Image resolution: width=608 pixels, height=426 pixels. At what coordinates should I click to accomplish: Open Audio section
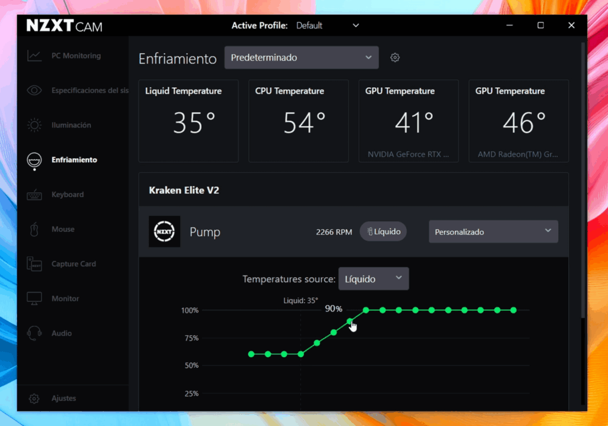[x=62, y=333]
